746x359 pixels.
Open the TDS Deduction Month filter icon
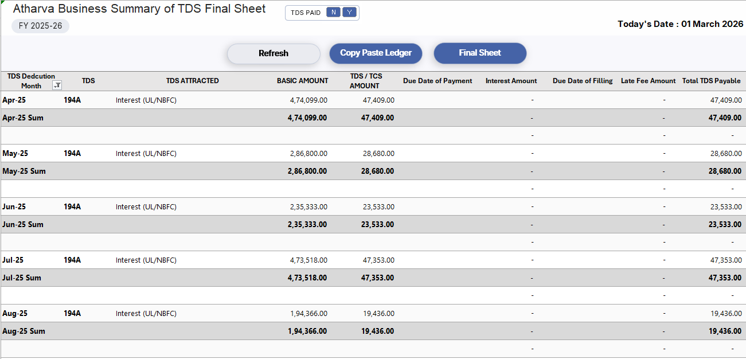(x=57, y=84)
